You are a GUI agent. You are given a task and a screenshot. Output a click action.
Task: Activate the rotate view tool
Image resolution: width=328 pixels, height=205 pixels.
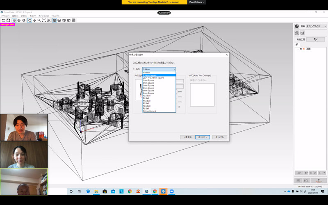coord(30,20)
